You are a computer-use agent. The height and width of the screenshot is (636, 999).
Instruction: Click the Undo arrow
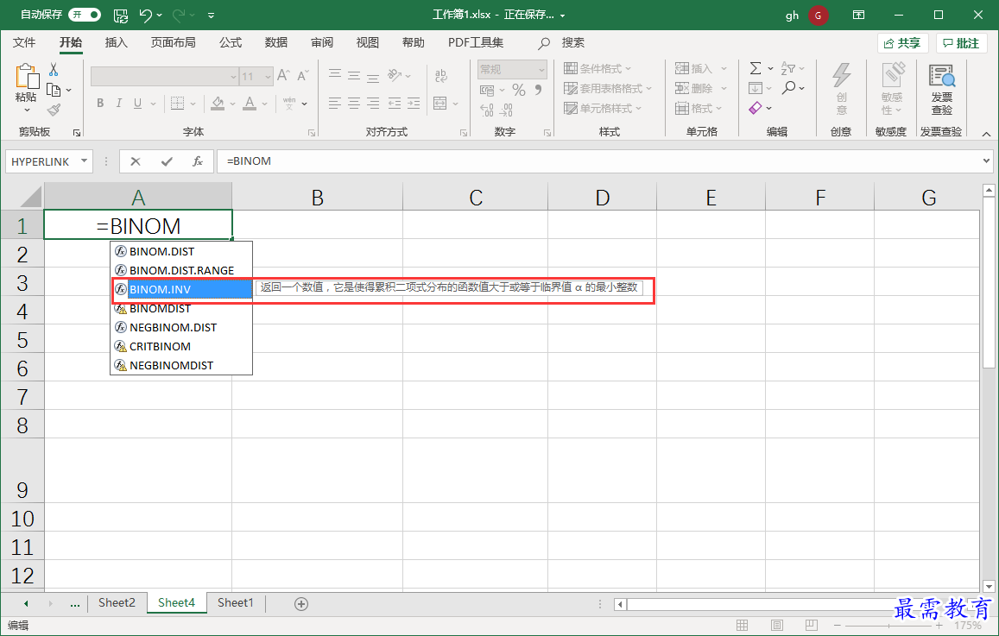point(146,16)
